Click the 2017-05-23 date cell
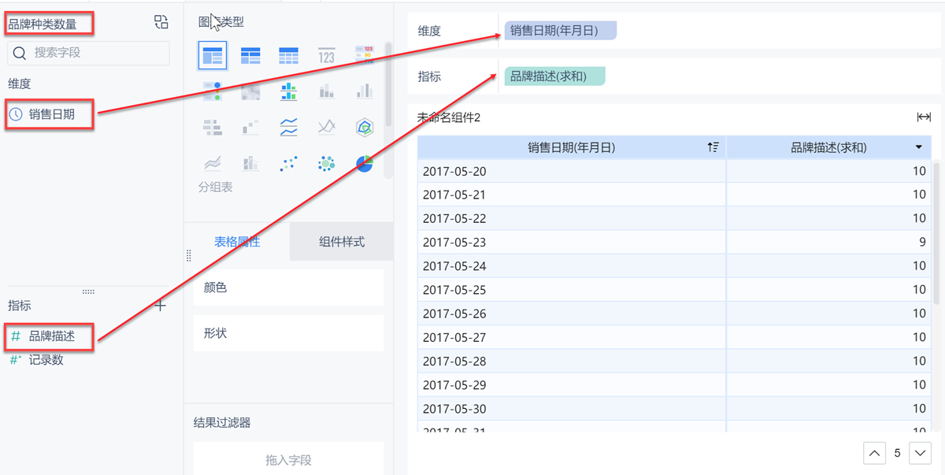This screenshot has width=945, height=475. click(571, 243)
